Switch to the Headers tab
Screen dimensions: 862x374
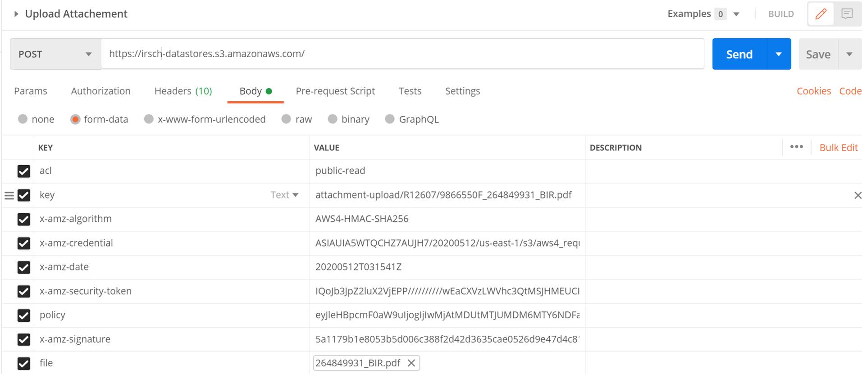[183, 91]
